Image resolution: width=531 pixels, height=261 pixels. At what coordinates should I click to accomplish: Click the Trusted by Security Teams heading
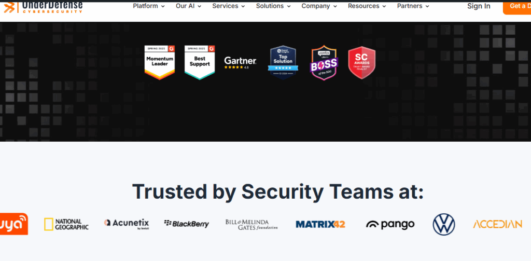point(278,191)
